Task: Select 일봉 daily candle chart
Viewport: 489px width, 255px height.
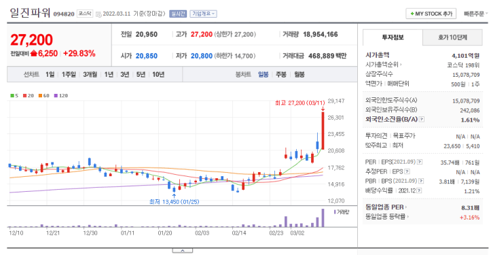Action: point(264,75)
